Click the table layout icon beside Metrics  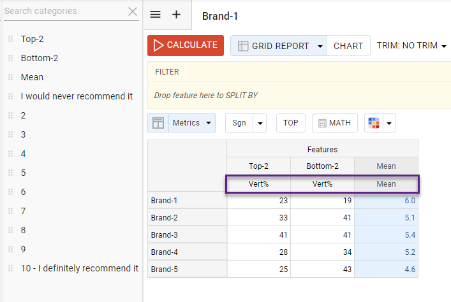(158, 123)
